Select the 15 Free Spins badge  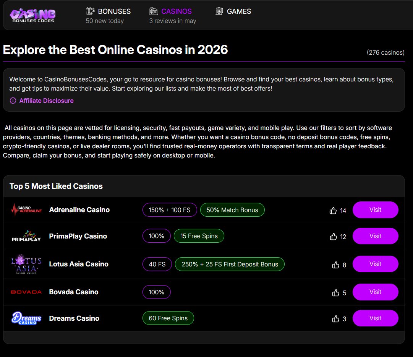point(199,236)
